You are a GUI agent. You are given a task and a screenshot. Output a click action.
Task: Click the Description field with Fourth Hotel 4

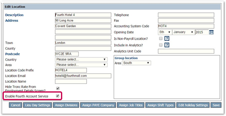click(83, 15)
